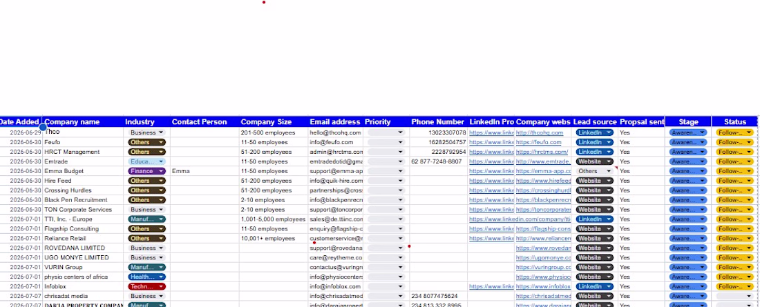Viewport: 760px width, 307px height.
Task: Open Emma Budget's emma-app website link
Action: [543, 171]
